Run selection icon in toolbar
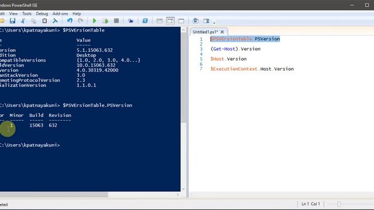Viewport: 374px width, 210px height. pos(105,21)
